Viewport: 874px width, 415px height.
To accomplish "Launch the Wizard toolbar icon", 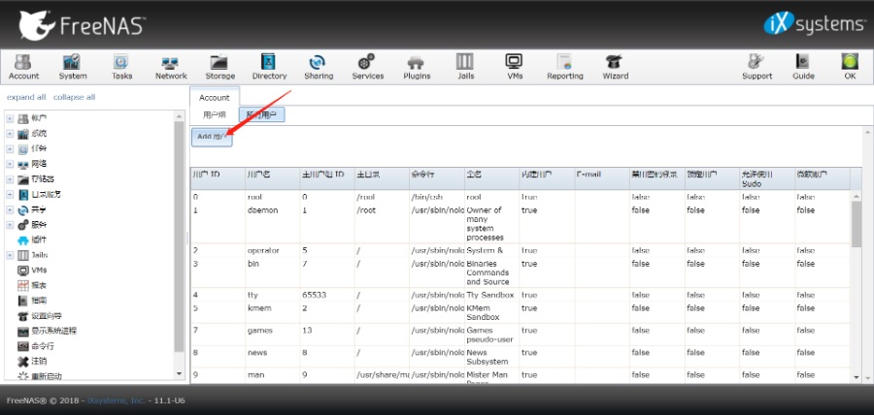I will (615, 67).
